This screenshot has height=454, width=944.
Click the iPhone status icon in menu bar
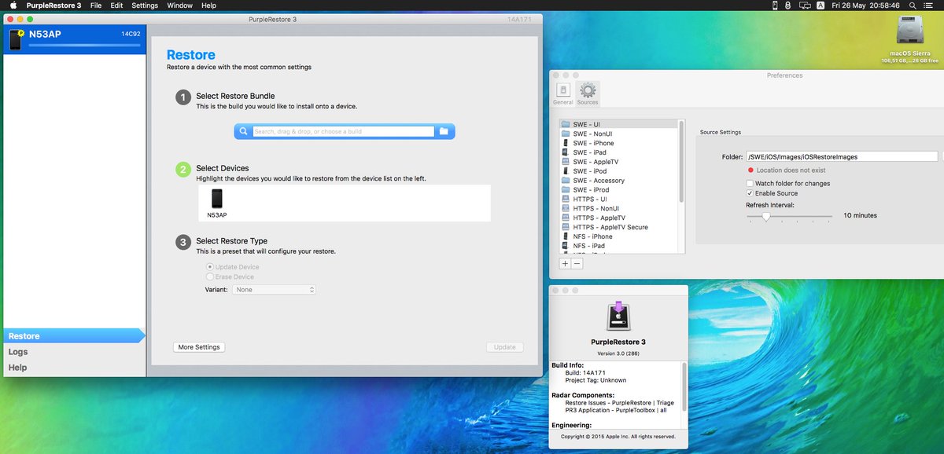click(775, 5)
